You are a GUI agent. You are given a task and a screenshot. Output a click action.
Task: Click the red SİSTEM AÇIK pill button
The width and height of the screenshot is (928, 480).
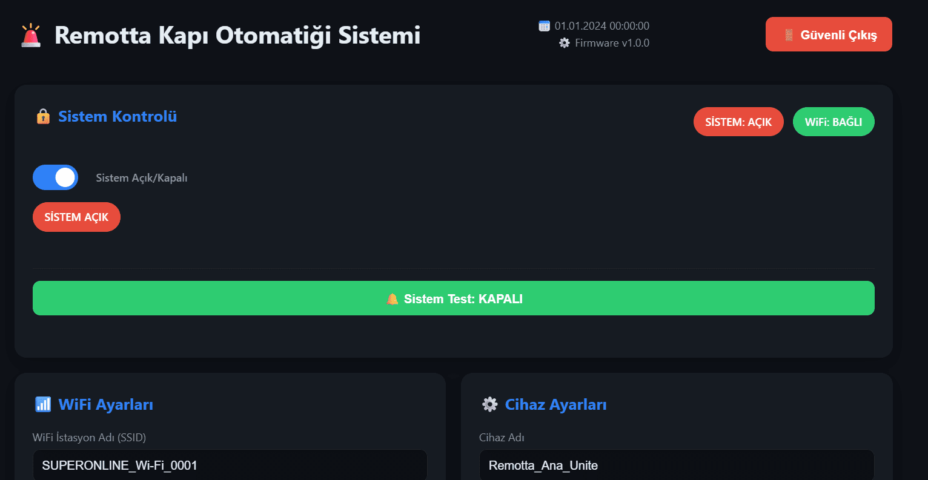pos(76,217)
